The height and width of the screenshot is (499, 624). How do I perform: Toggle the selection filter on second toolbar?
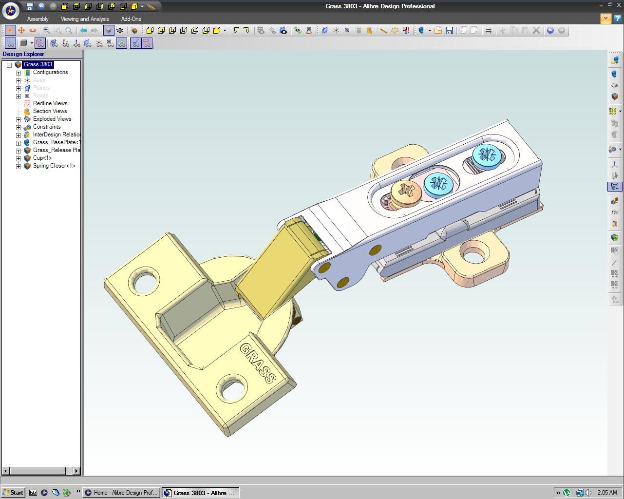10,43
